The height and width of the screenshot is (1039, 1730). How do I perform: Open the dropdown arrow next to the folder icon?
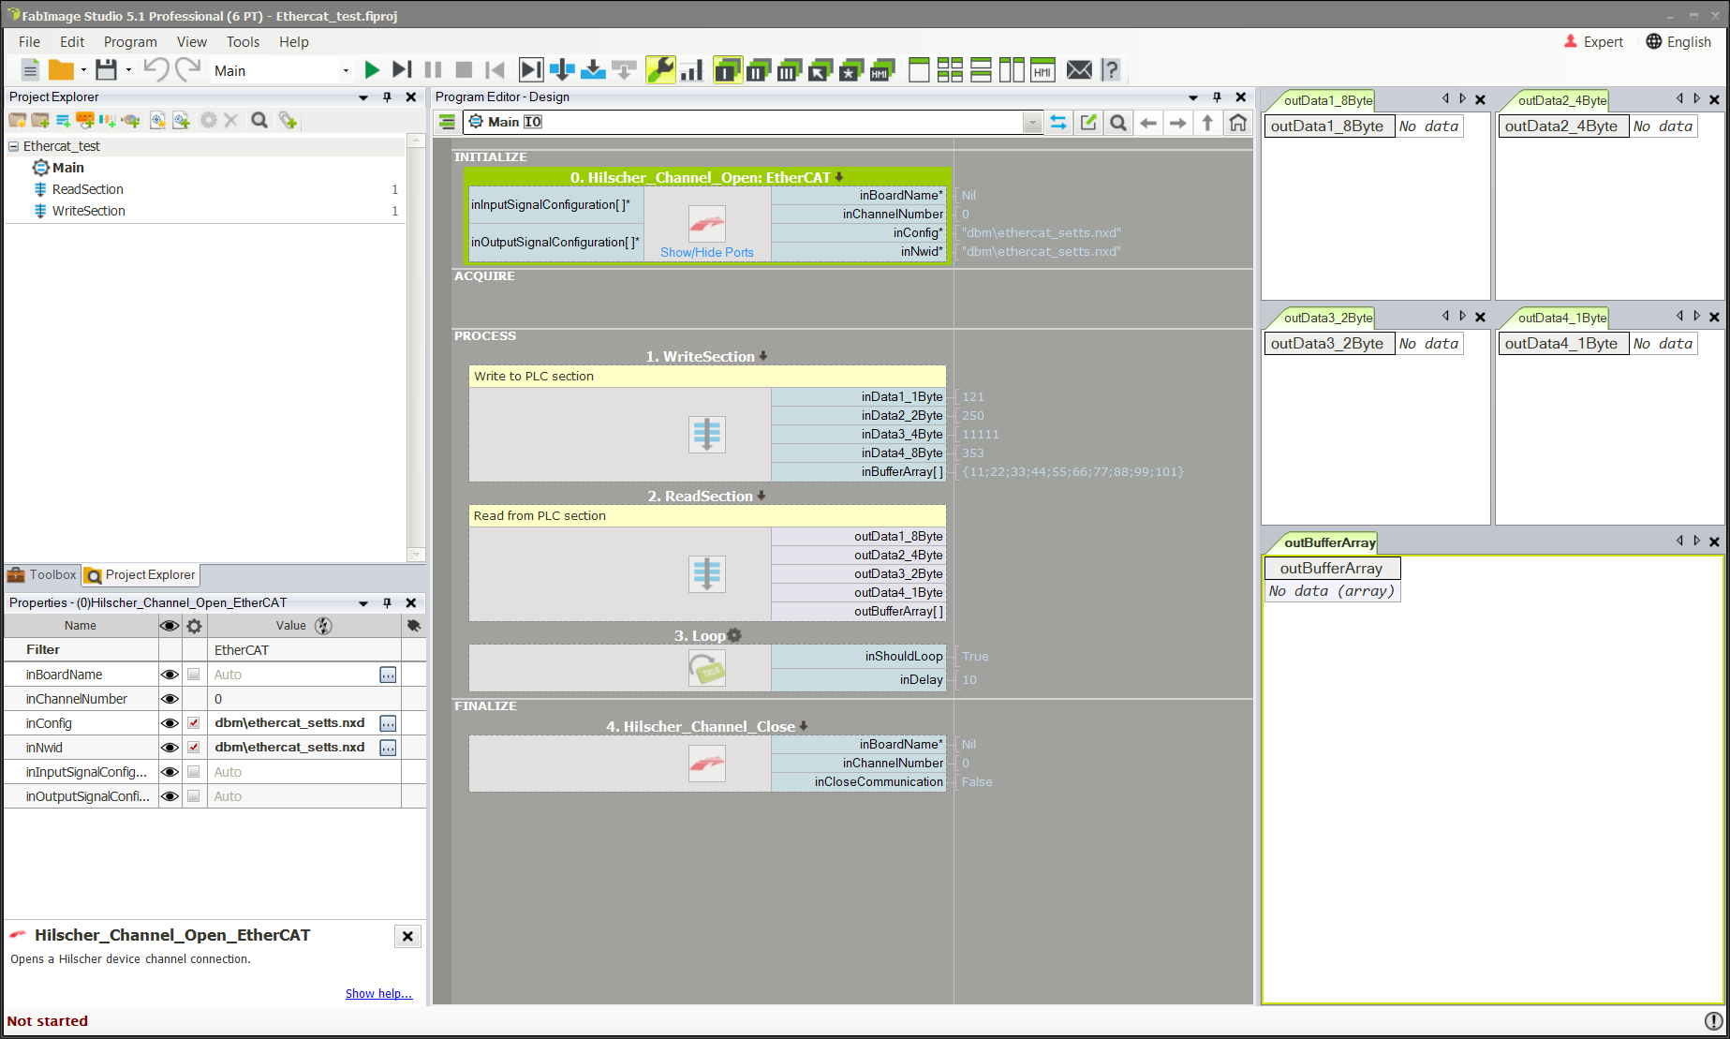coord(83,70)
